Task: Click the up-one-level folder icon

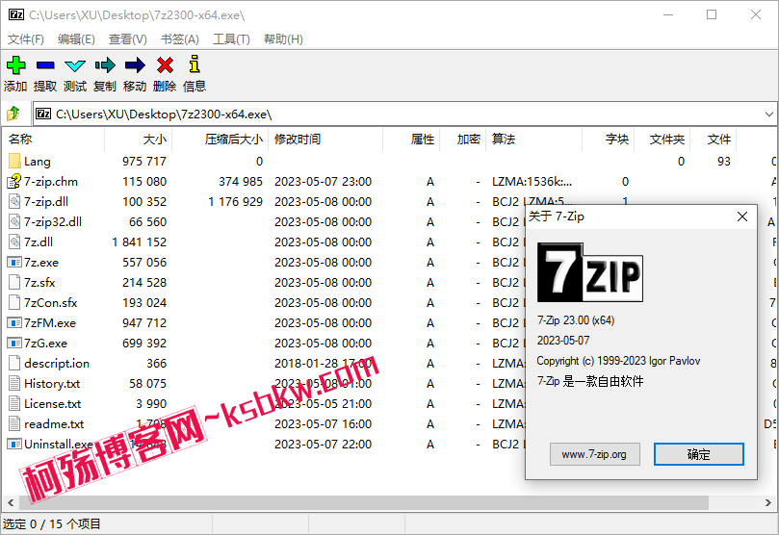Action: coord(13,114)
